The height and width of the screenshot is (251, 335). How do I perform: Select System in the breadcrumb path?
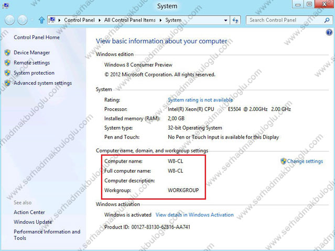[174, 20]
